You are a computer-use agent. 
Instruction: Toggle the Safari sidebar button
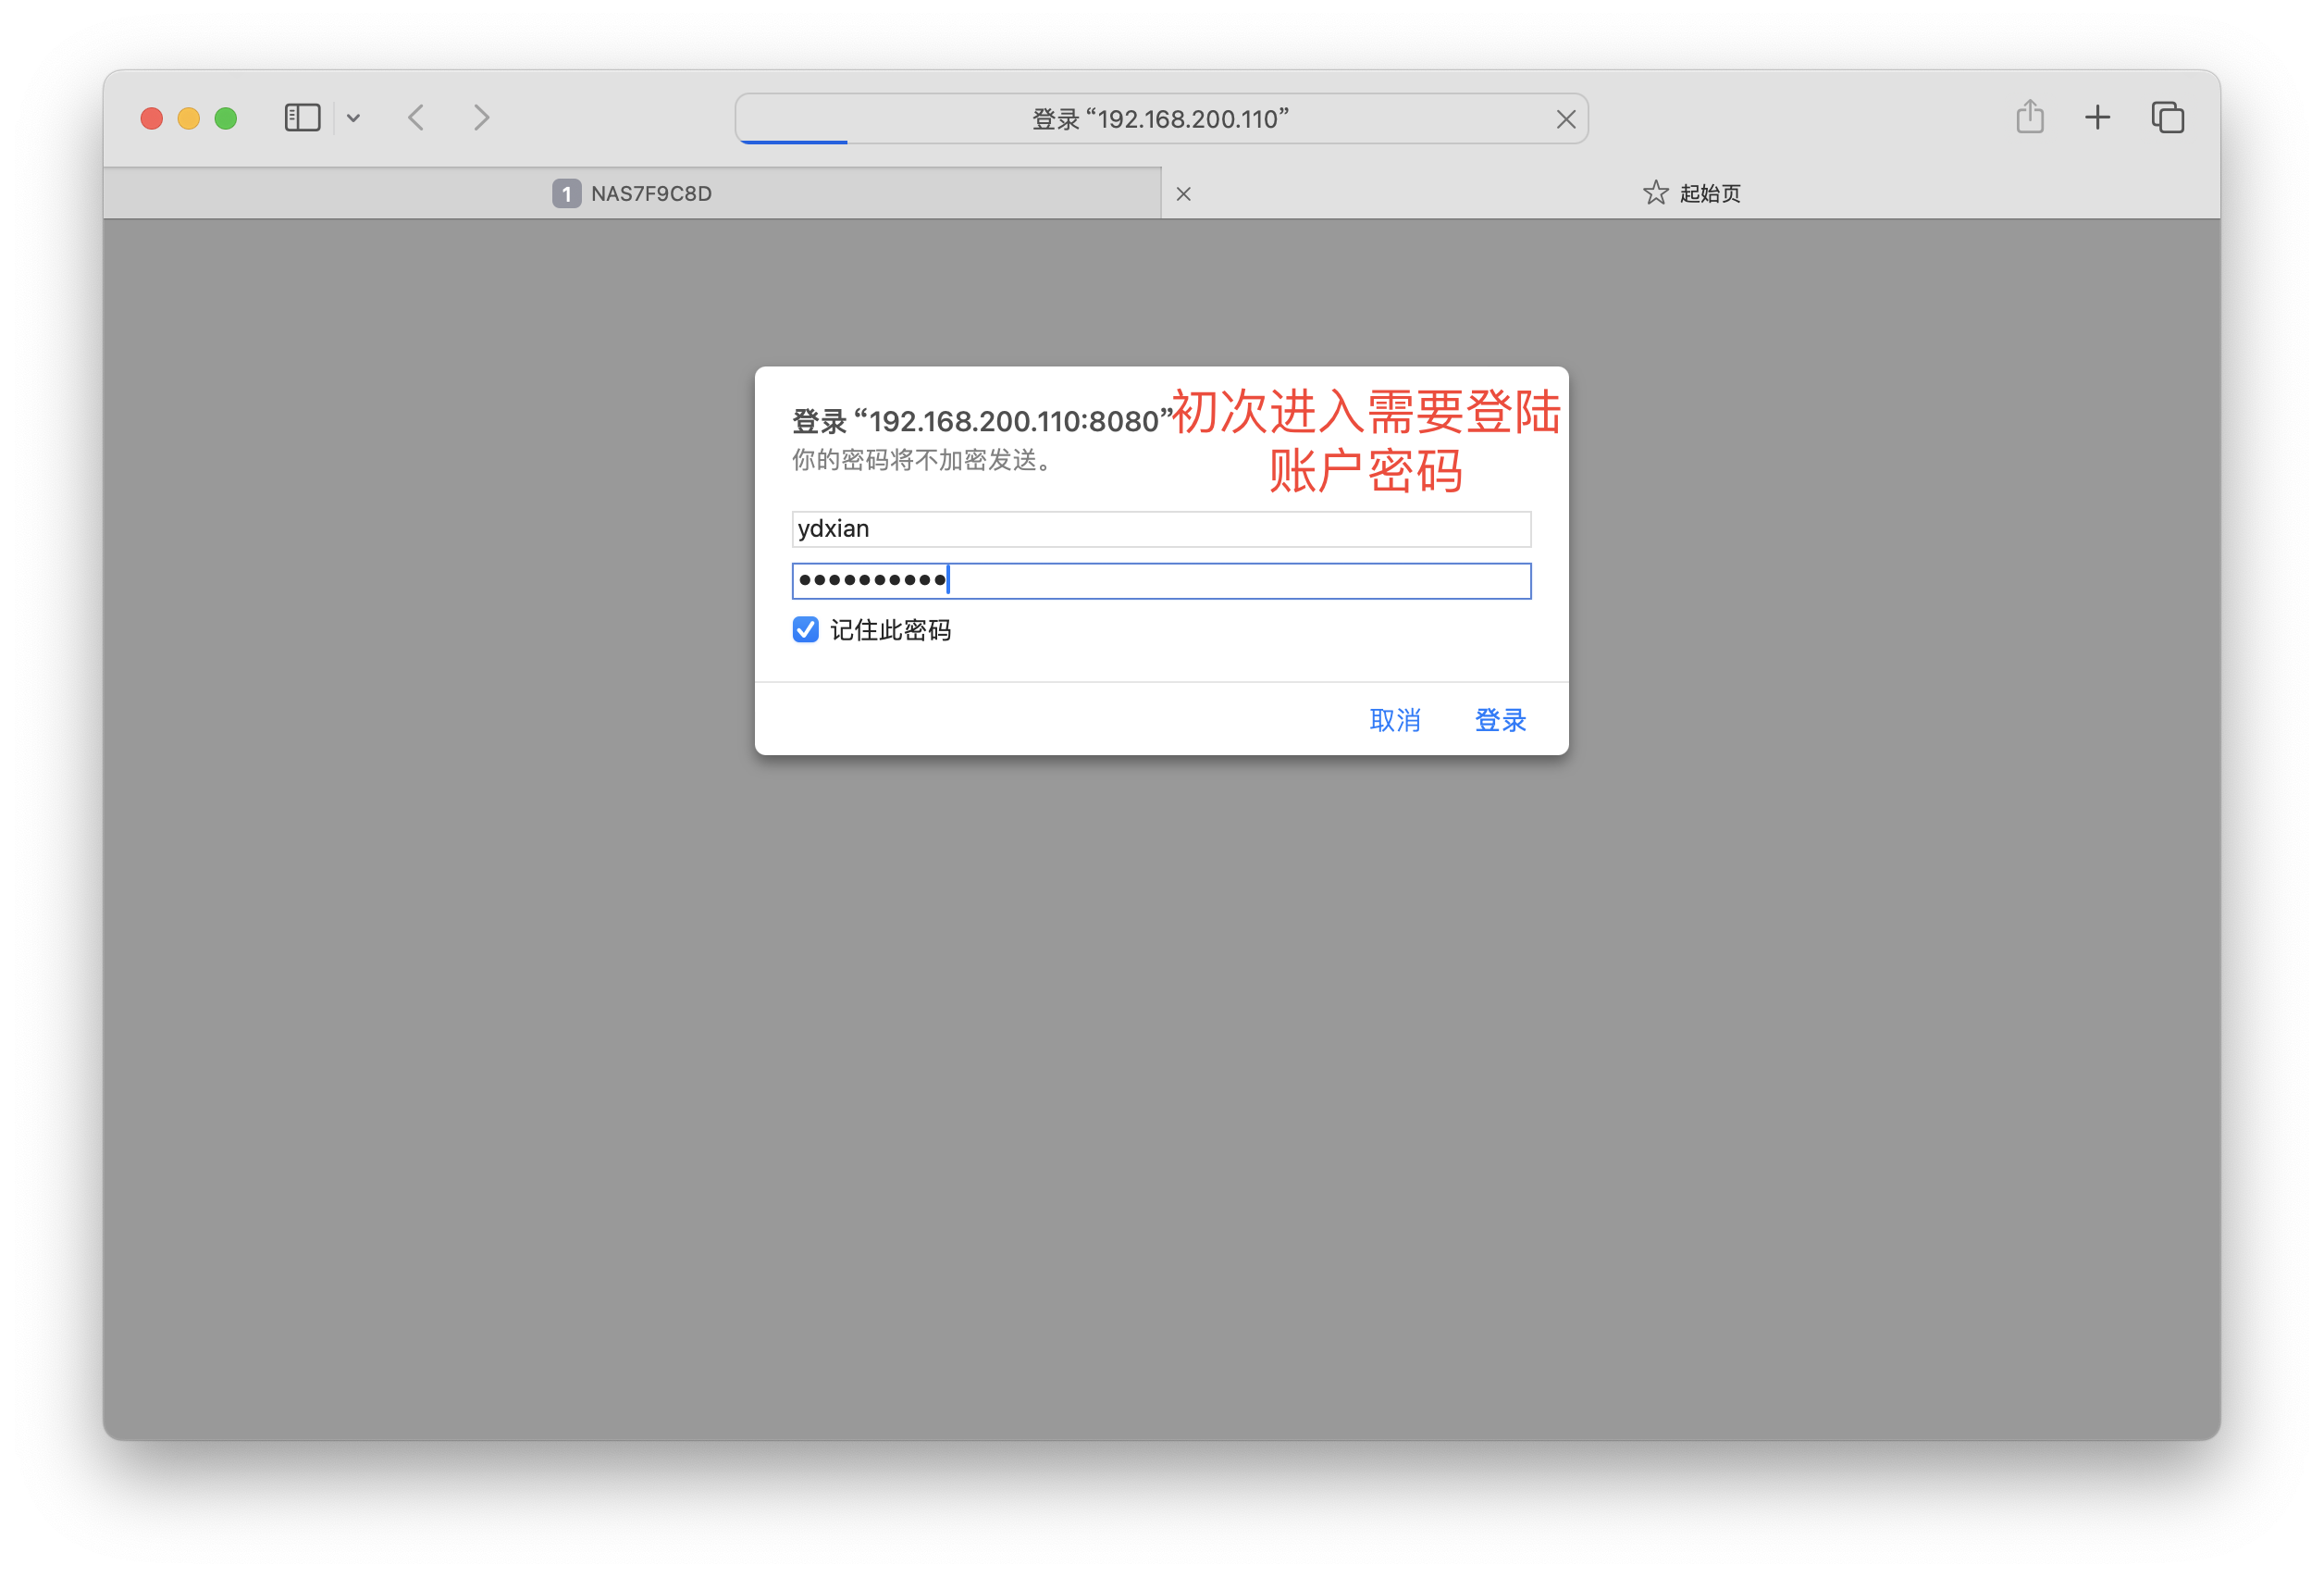302,118
